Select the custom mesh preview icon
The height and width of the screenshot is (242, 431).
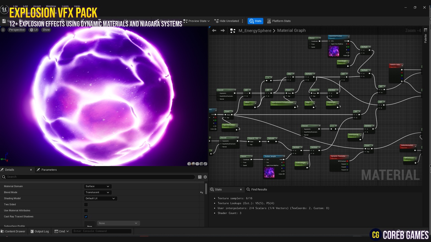click(205, 164)
